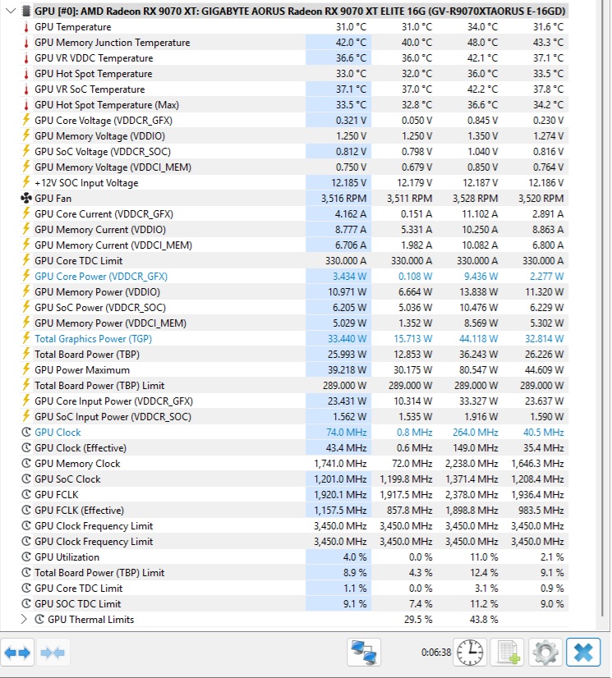Open sensor settings gear icon
This screenshot has height=678, width=612.
[545, 652]
